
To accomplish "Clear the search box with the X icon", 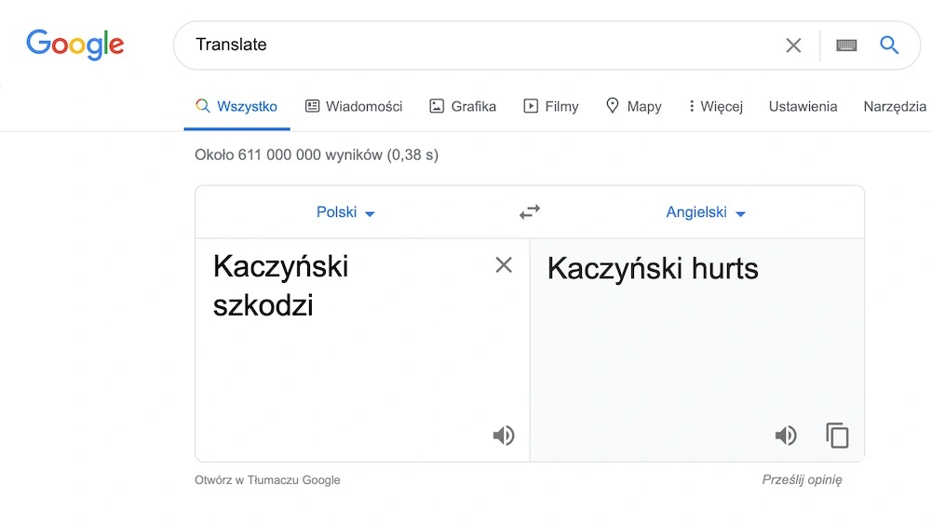I will click(793, 45).
